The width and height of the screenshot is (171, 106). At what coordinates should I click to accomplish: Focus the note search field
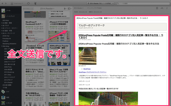tap(143, 4)
